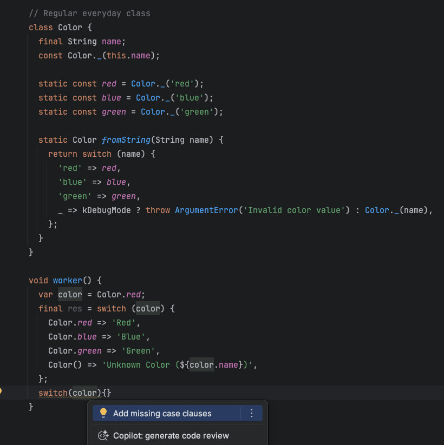Choose Copilot: generate code review
Screen dimensions: 444x445
point(178,435)
